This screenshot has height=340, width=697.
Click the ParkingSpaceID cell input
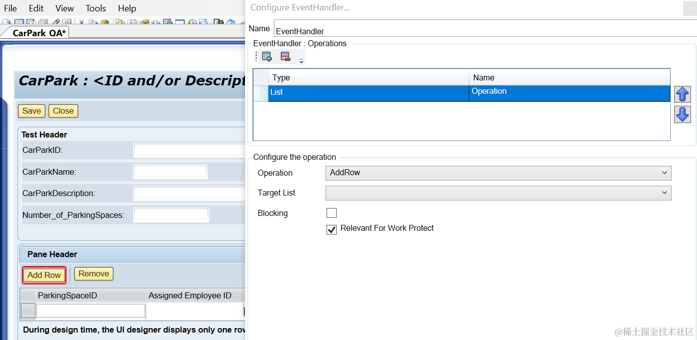point(91,311)
